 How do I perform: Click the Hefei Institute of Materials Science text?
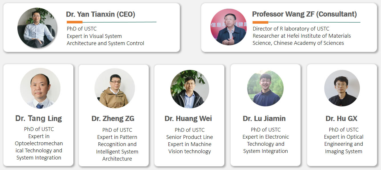coord(302,39)
